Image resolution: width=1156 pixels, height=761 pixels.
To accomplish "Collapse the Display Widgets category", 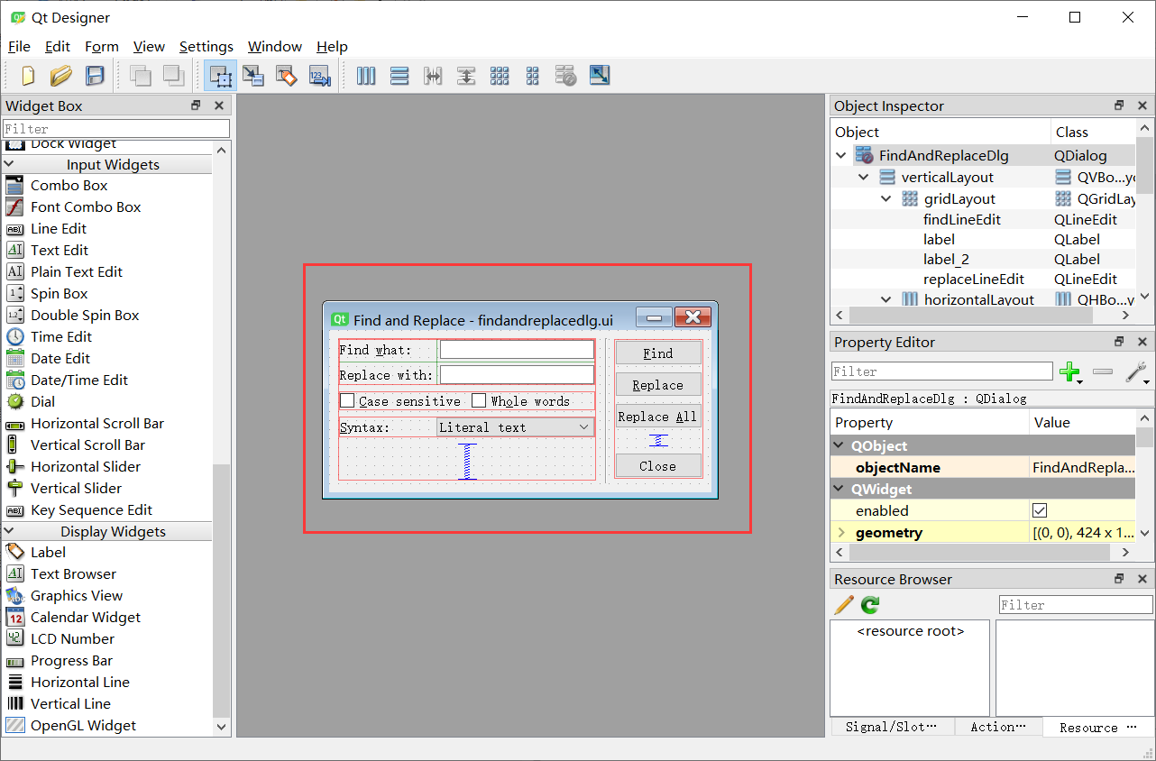I will 10,531.
